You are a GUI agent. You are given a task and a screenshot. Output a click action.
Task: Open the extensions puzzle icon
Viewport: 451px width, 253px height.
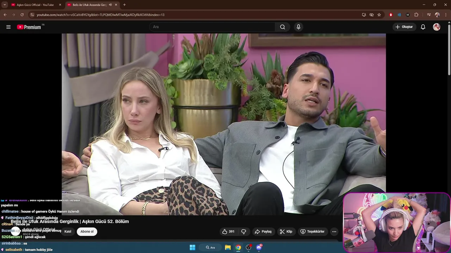(416, 15)
